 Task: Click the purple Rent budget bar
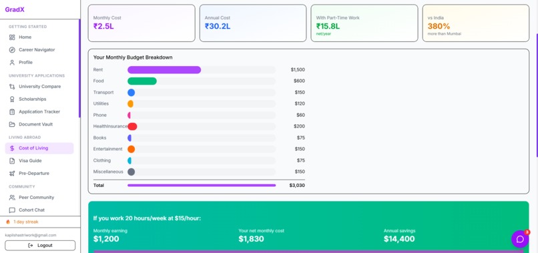[x=164, y=69]
